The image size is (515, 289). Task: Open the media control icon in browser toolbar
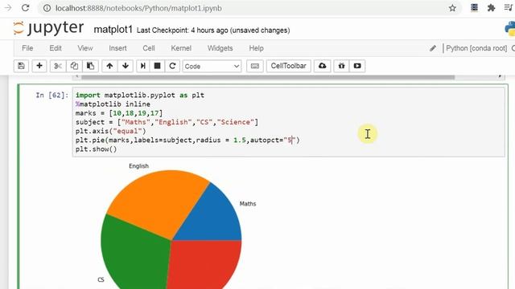coord(509,8)
